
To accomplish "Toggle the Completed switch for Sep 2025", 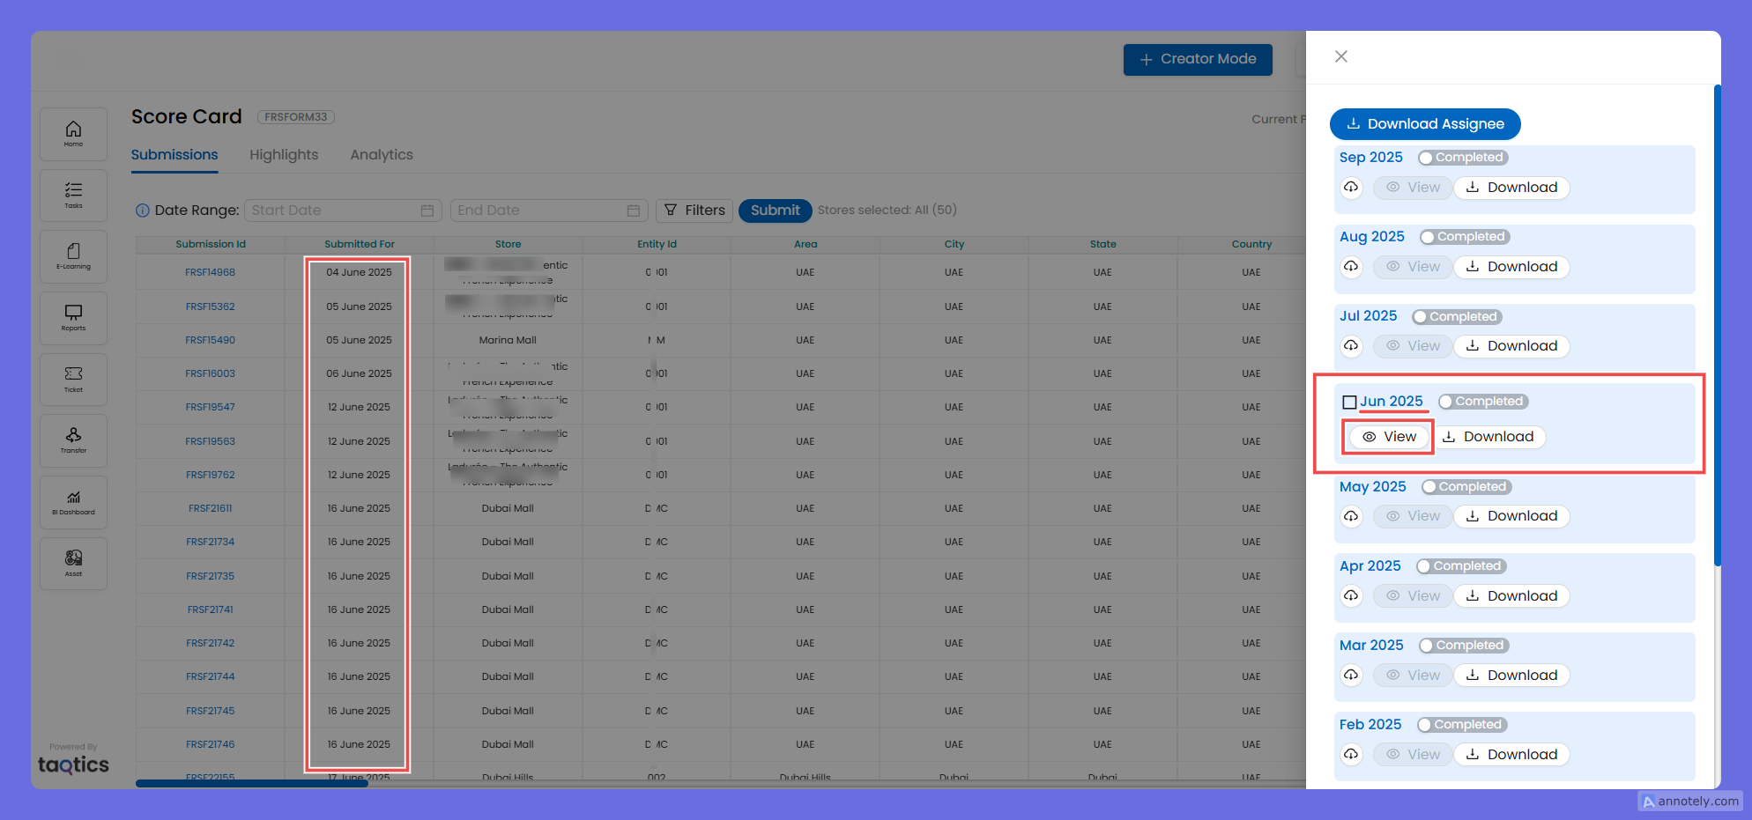I will pyautogui.click(x=1463, y=158).
